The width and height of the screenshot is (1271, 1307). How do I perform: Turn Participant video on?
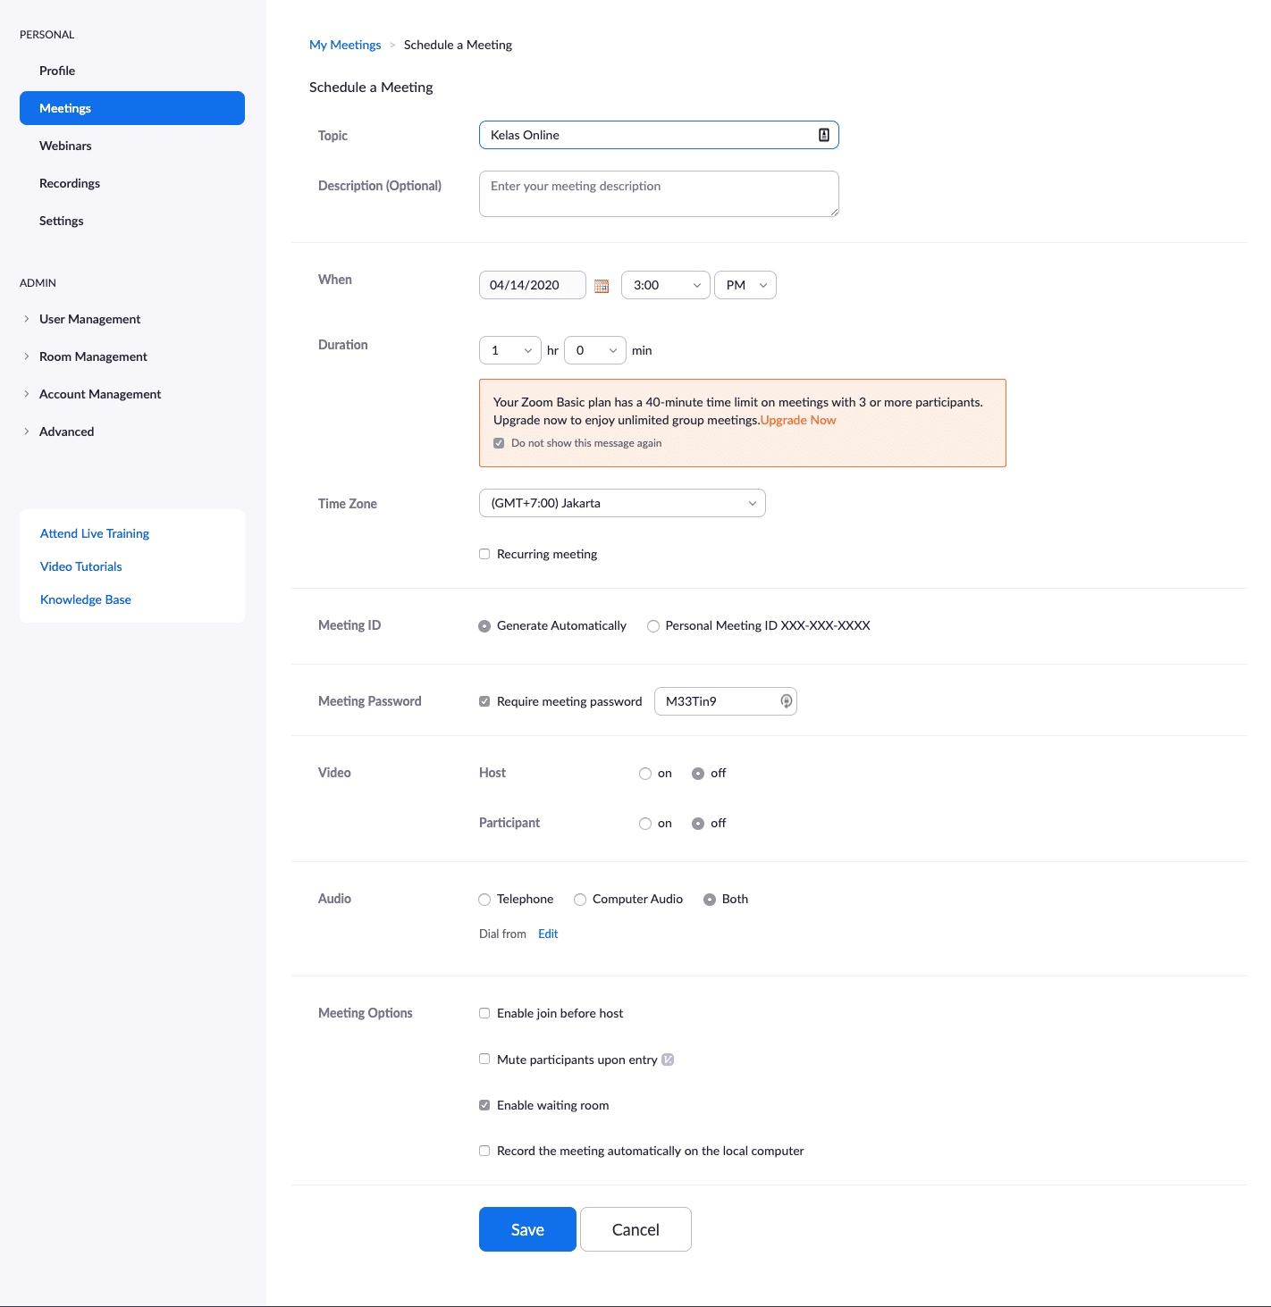tap(645, 824)
